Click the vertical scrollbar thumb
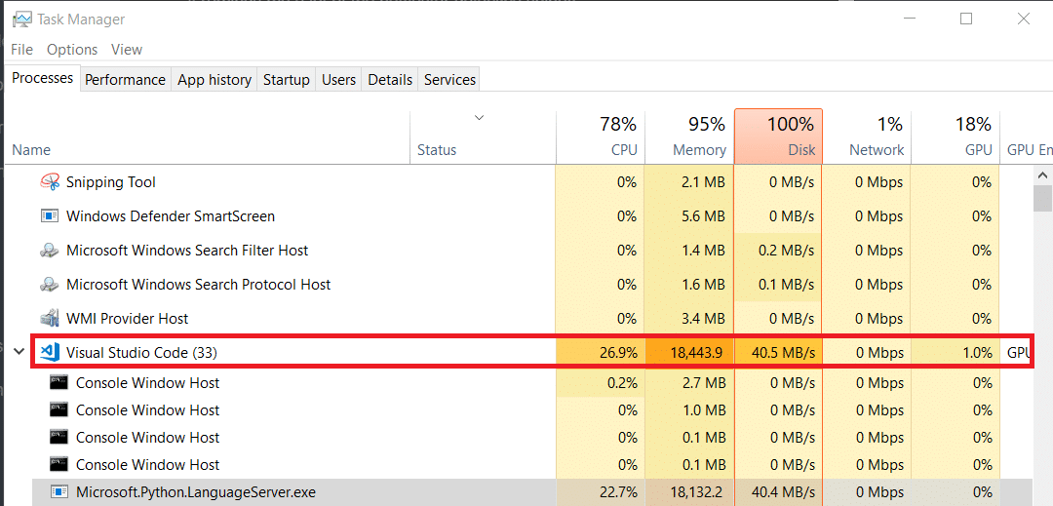The height and width of the screenshot is (506, 1053). point(1042,199)
